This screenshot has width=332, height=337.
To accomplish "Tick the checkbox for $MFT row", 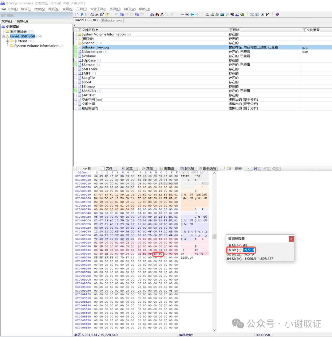I will (76, 73).
